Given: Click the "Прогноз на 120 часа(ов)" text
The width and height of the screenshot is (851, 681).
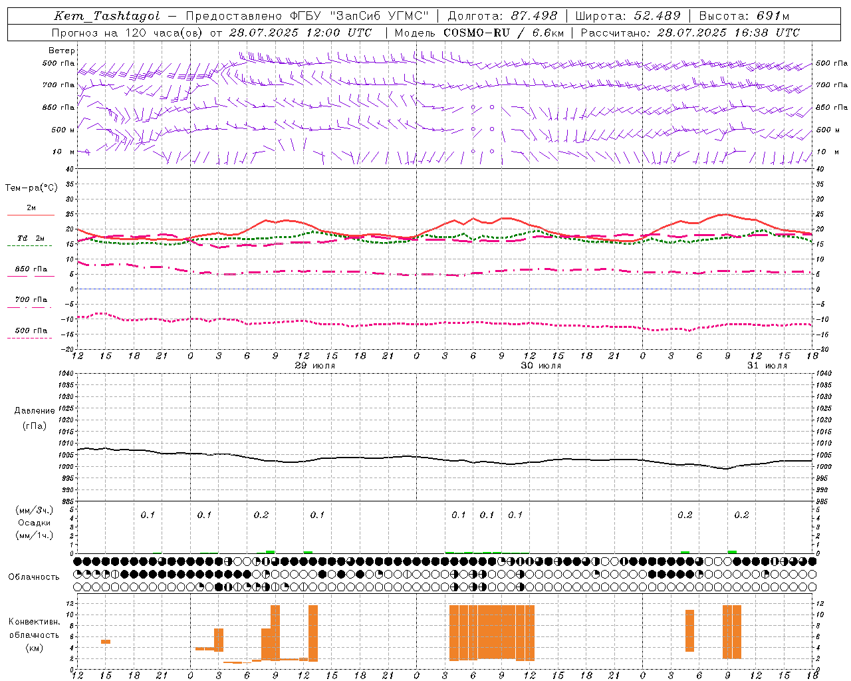Looking at the screenshot, I should 128,32.
